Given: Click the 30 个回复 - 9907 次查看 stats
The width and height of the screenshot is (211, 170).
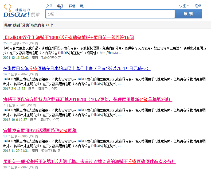Looking at the screenshot, I should tap(21, 167).
